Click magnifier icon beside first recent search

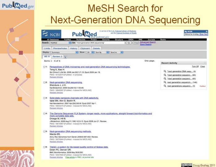pos(165,71)
